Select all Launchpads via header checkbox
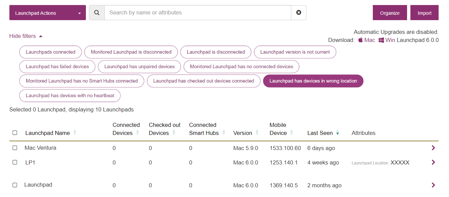 coord(15,133)
